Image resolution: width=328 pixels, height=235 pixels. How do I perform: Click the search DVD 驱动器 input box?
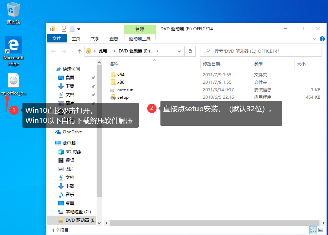[x=261, y=51]
